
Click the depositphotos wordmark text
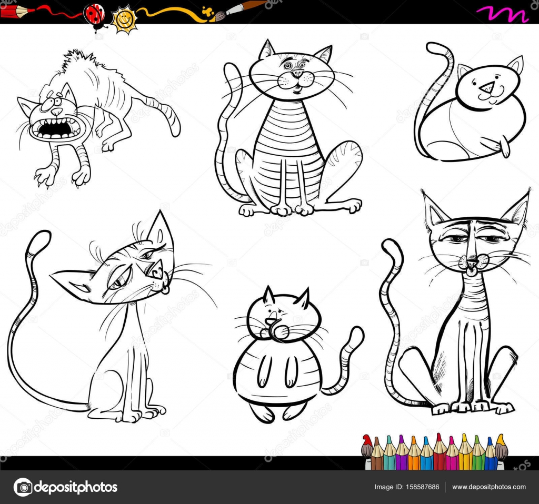(76, 487)
